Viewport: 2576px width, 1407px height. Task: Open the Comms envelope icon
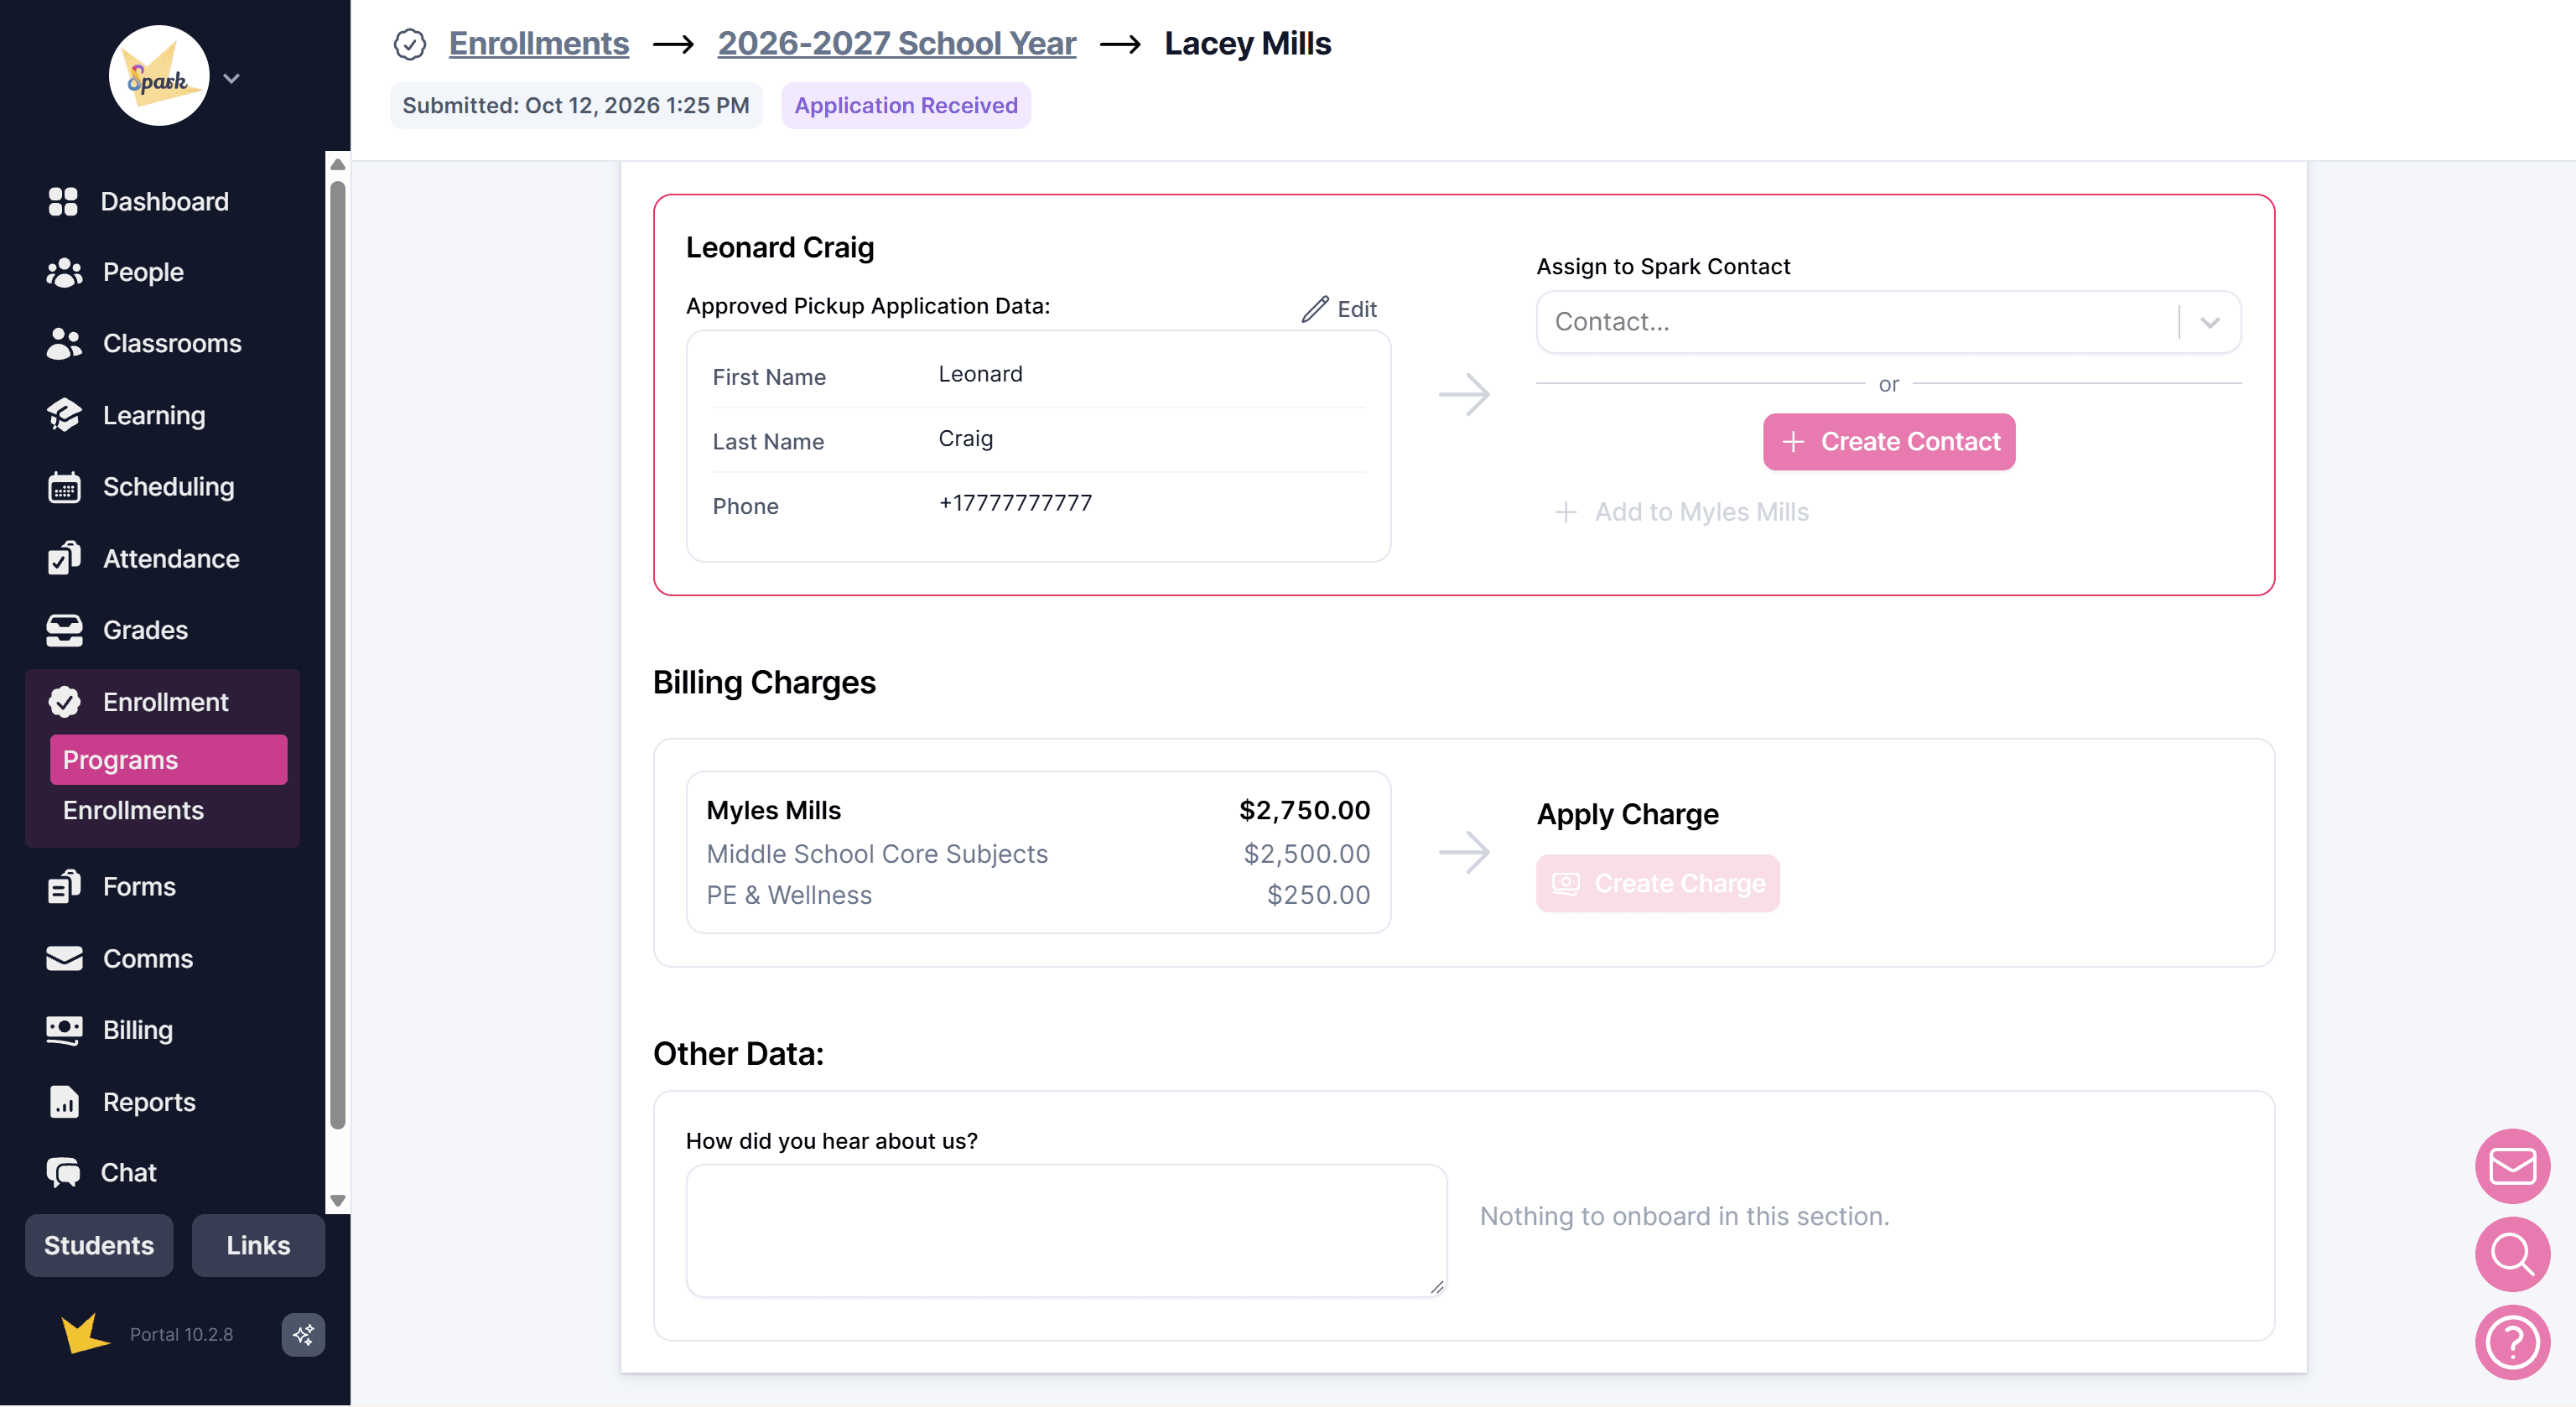click(x=64, y=958)
